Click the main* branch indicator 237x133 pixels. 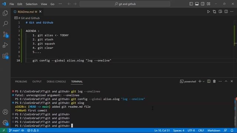point(14,130)
